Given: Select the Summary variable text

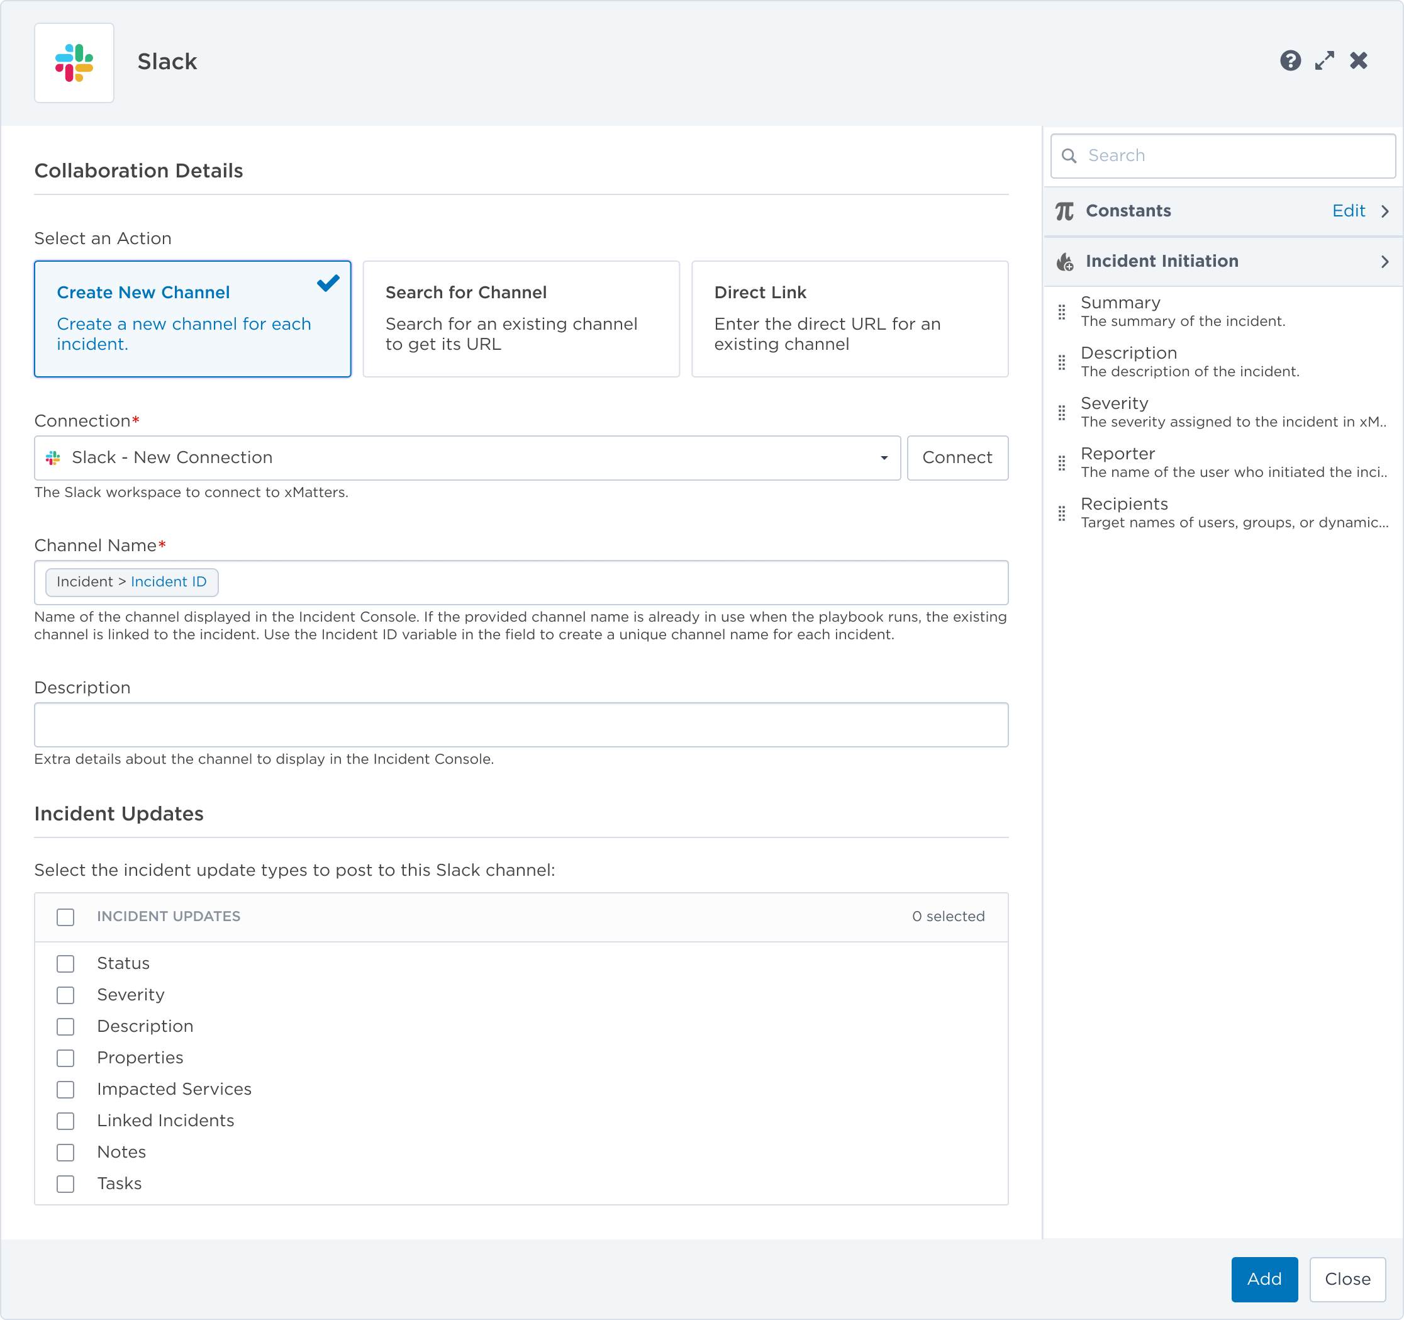Looking at the screenshot, I should point(1120,303).
